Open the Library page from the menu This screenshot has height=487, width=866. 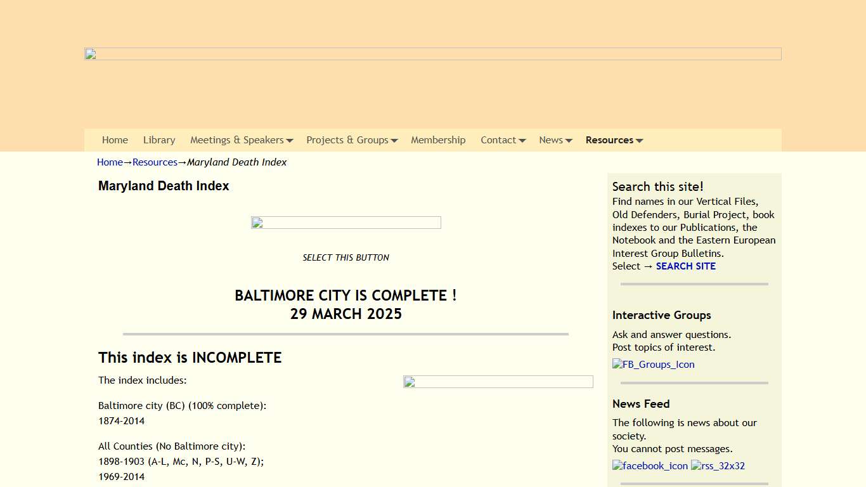coord(159,140)
